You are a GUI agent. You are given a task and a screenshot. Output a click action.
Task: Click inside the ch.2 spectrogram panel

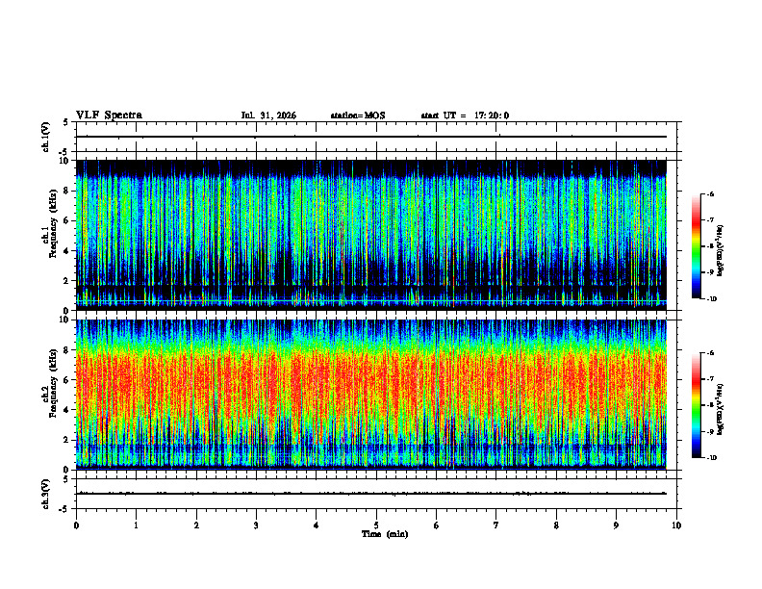tap(371, 395)
